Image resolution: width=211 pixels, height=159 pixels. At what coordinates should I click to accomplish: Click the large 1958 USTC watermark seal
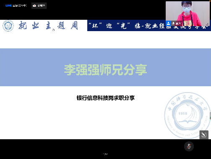click(x=188, y=115)
